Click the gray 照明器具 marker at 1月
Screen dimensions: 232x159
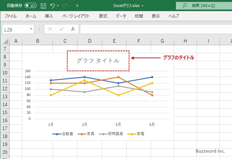click(51, 89)
